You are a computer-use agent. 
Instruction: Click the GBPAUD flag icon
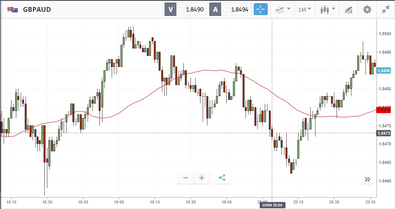(13, 10)
